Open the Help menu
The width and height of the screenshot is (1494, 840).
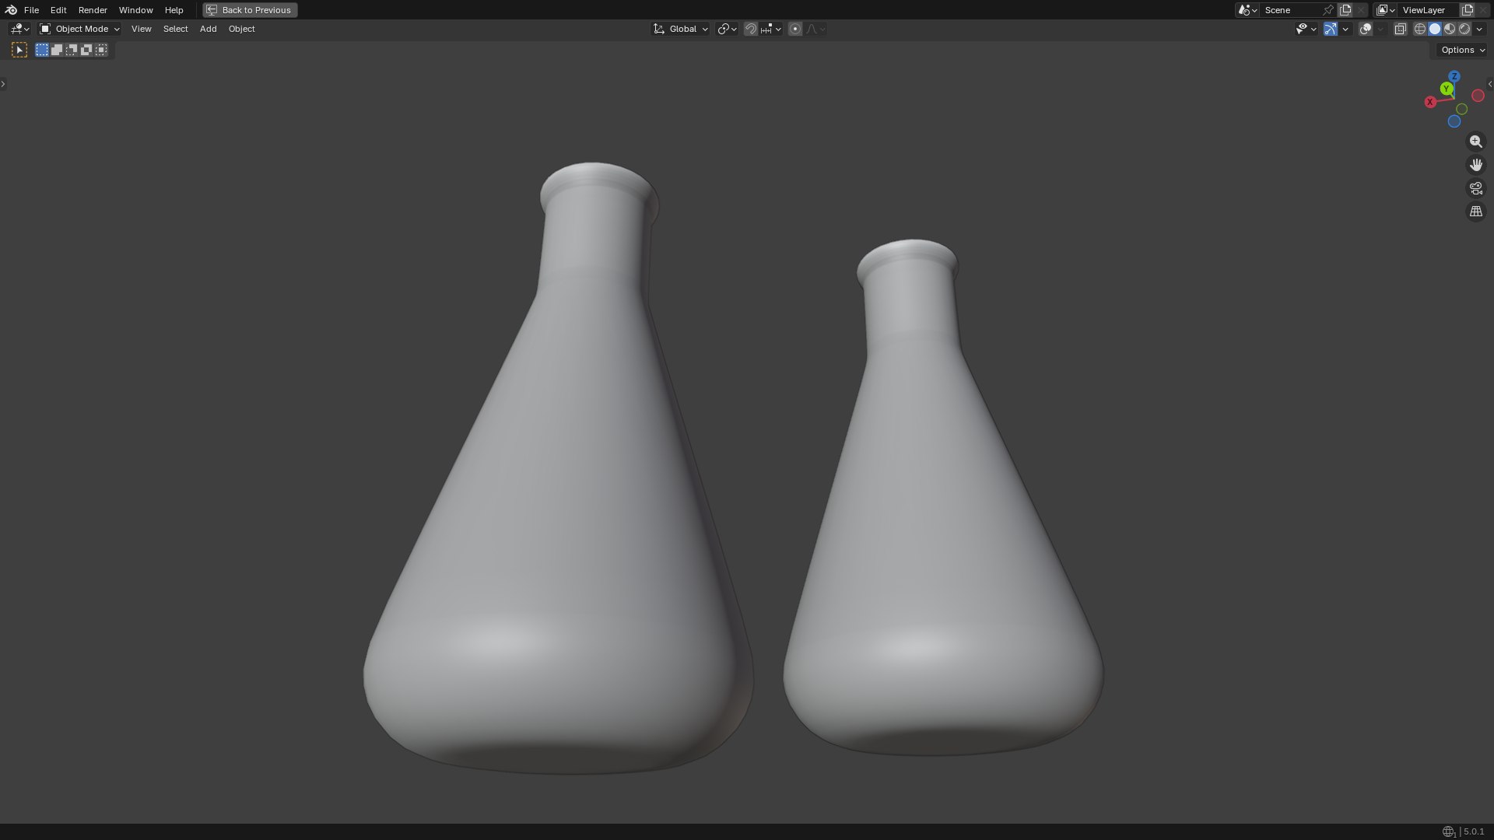click(174, 10)
